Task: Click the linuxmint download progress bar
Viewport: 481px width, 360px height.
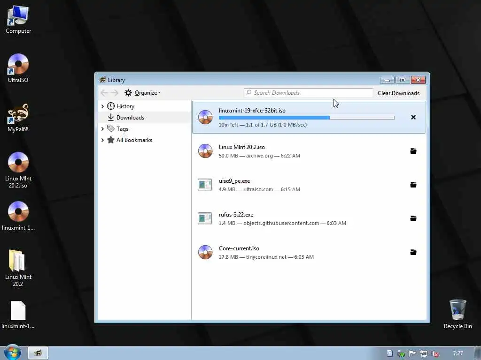Action: (306, 118)
